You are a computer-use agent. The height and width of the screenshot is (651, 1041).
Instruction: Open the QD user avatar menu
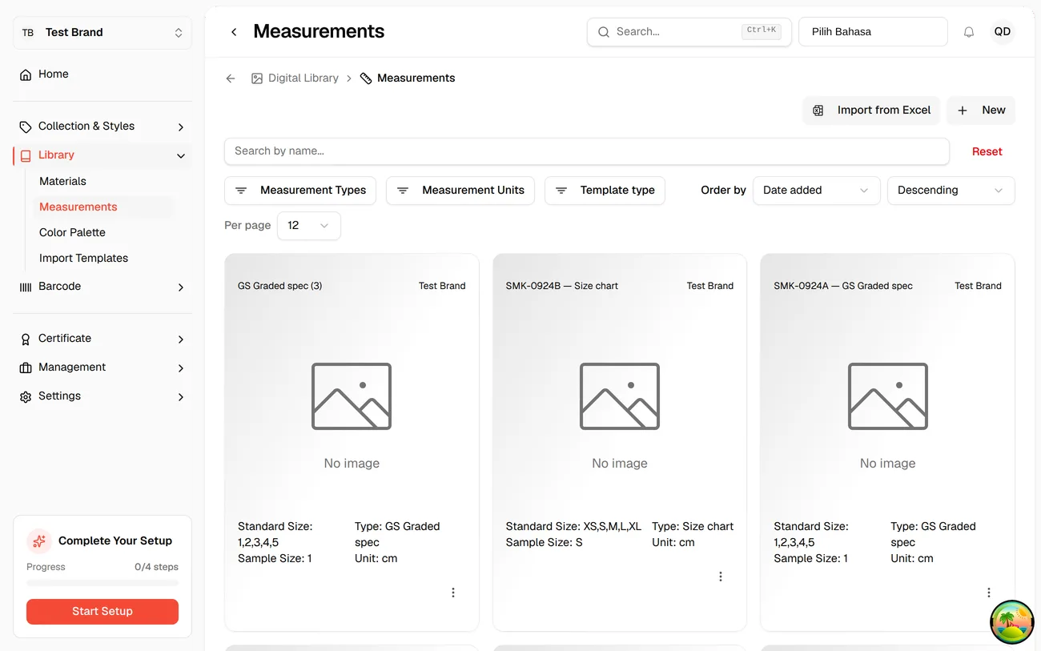tap(1003, 32)
